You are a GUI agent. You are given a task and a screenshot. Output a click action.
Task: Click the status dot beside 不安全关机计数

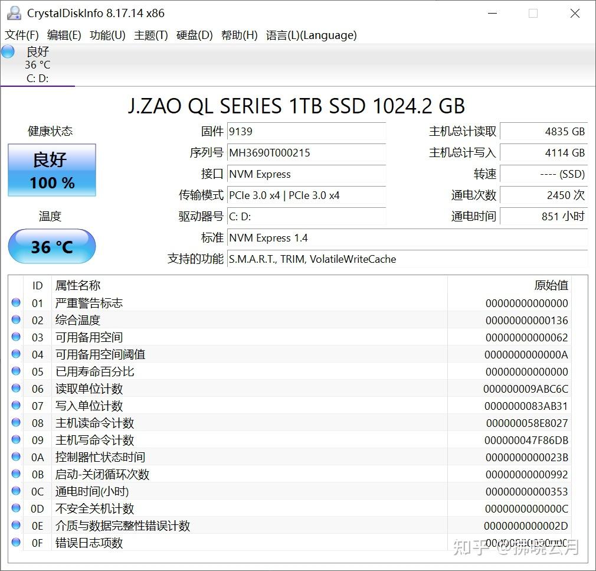[x=15, y=508]
